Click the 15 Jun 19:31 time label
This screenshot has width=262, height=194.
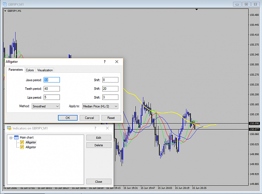point(131,188)
